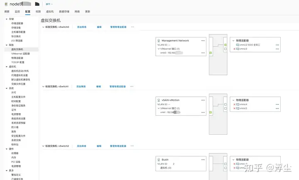
Task: Select 物理适配器 in the sidebar
Action: click(x=17, y=58)
